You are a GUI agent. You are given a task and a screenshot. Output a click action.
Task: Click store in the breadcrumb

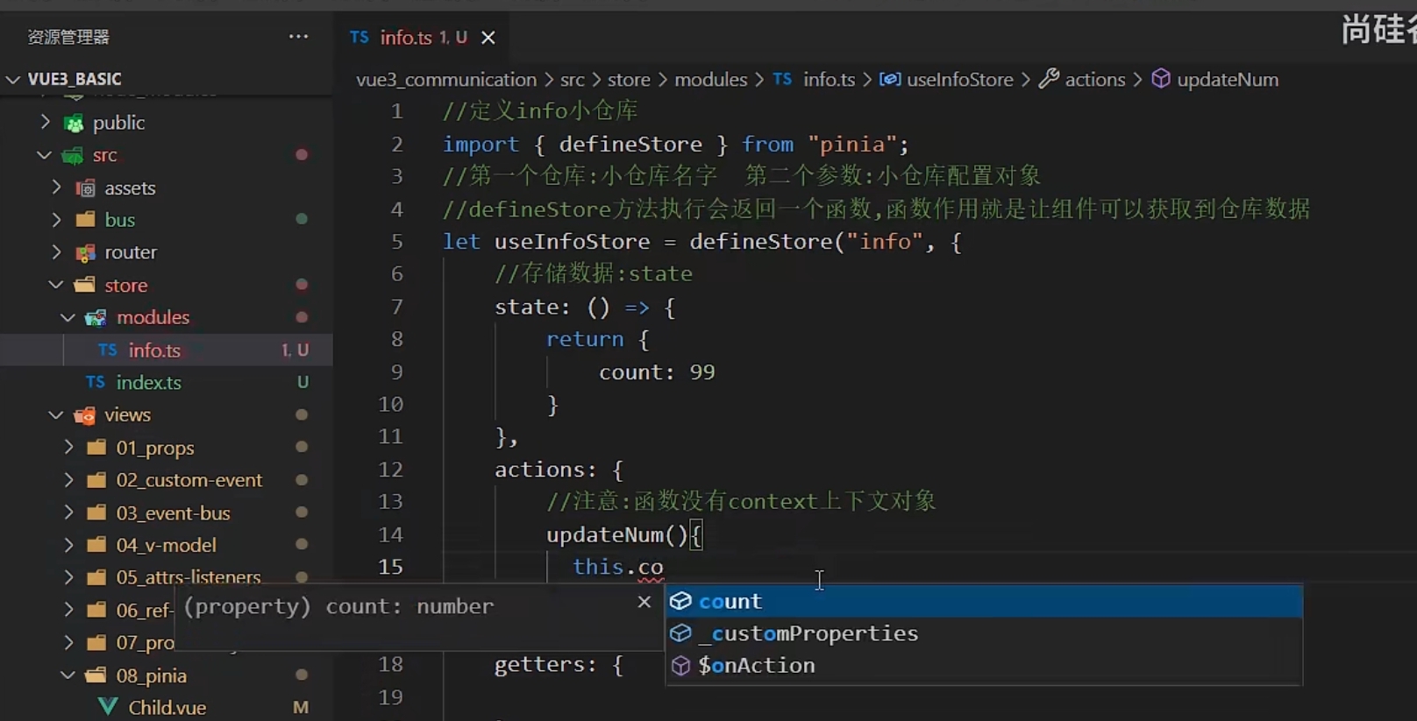tap(629, 80)
